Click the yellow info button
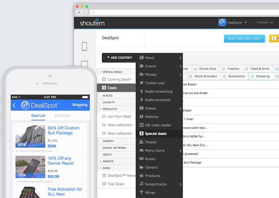This screenshot has height=198, width=279. point(274,38)
